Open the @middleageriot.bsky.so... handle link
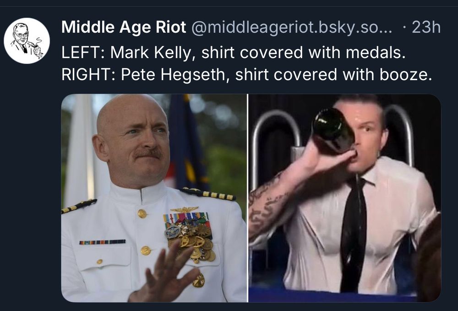The image size is (458, 311). 292,28
